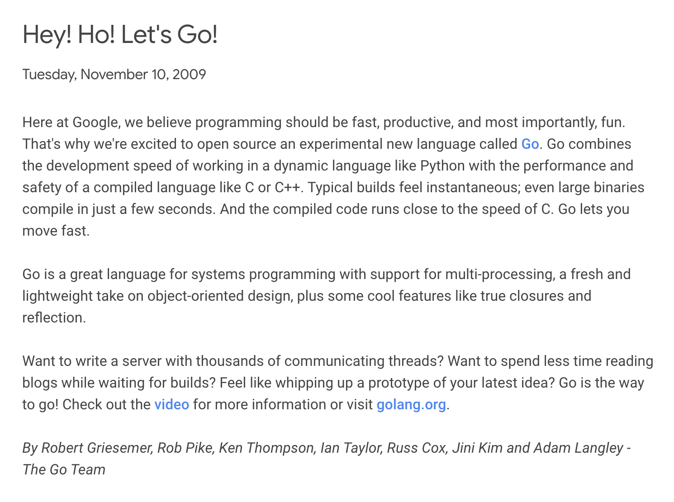The width and height of the screenshot is (674, 502).
Task: Click the word "multi-processing" in the second paragraph
Action: coord(499,275)
